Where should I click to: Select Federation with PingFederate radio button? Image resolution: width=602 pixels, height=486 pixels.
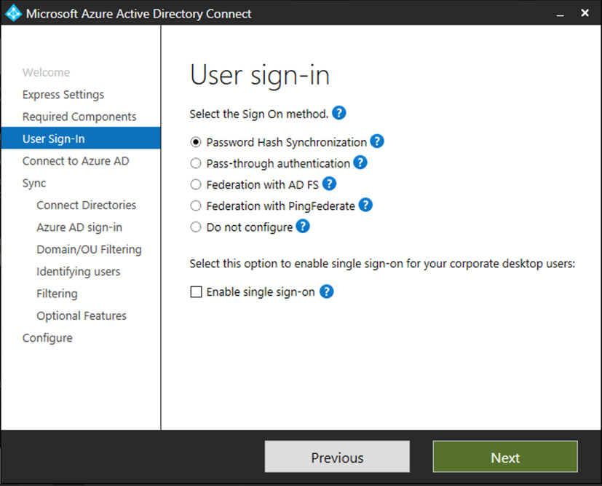click(x=195, y=206)
